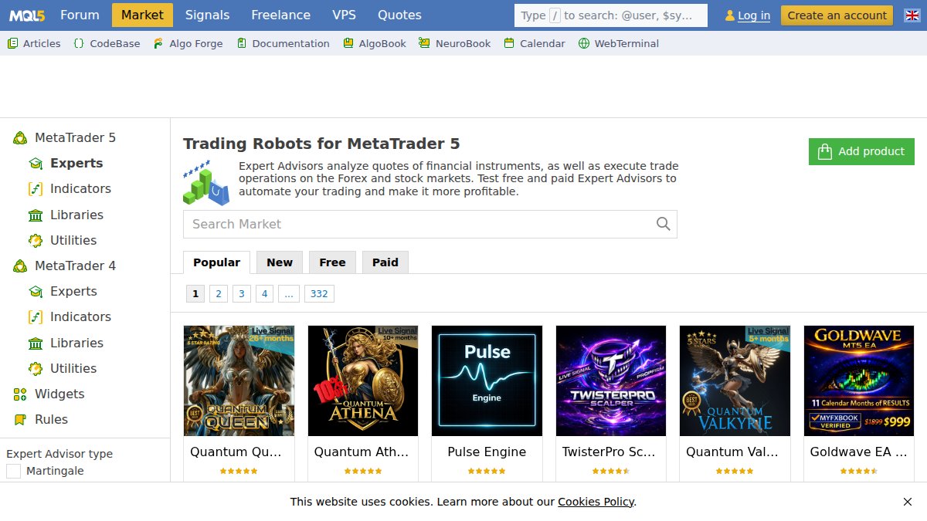Dismiss the cookies notice

click(908, 502)
